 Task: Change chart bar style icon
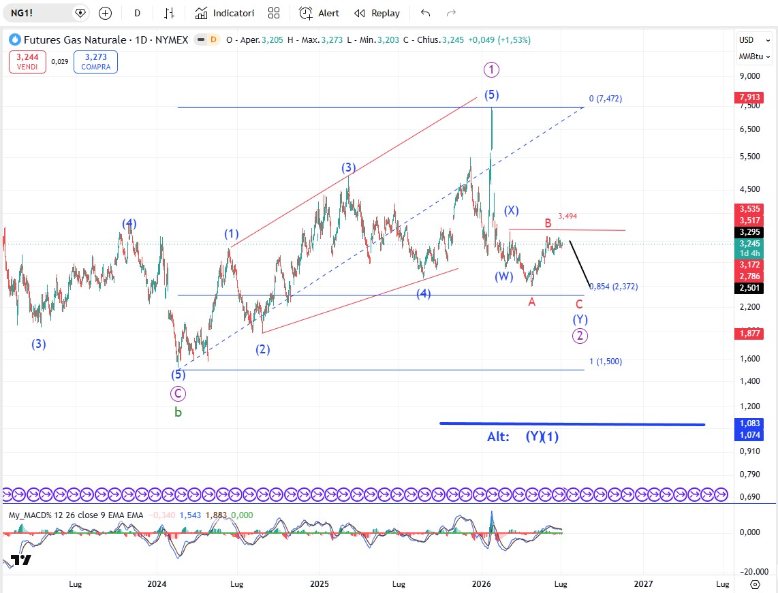click(169, 14)
